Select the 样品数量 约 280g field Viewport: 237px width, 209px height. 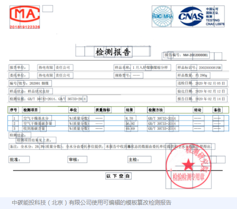(x=193, y=75)
